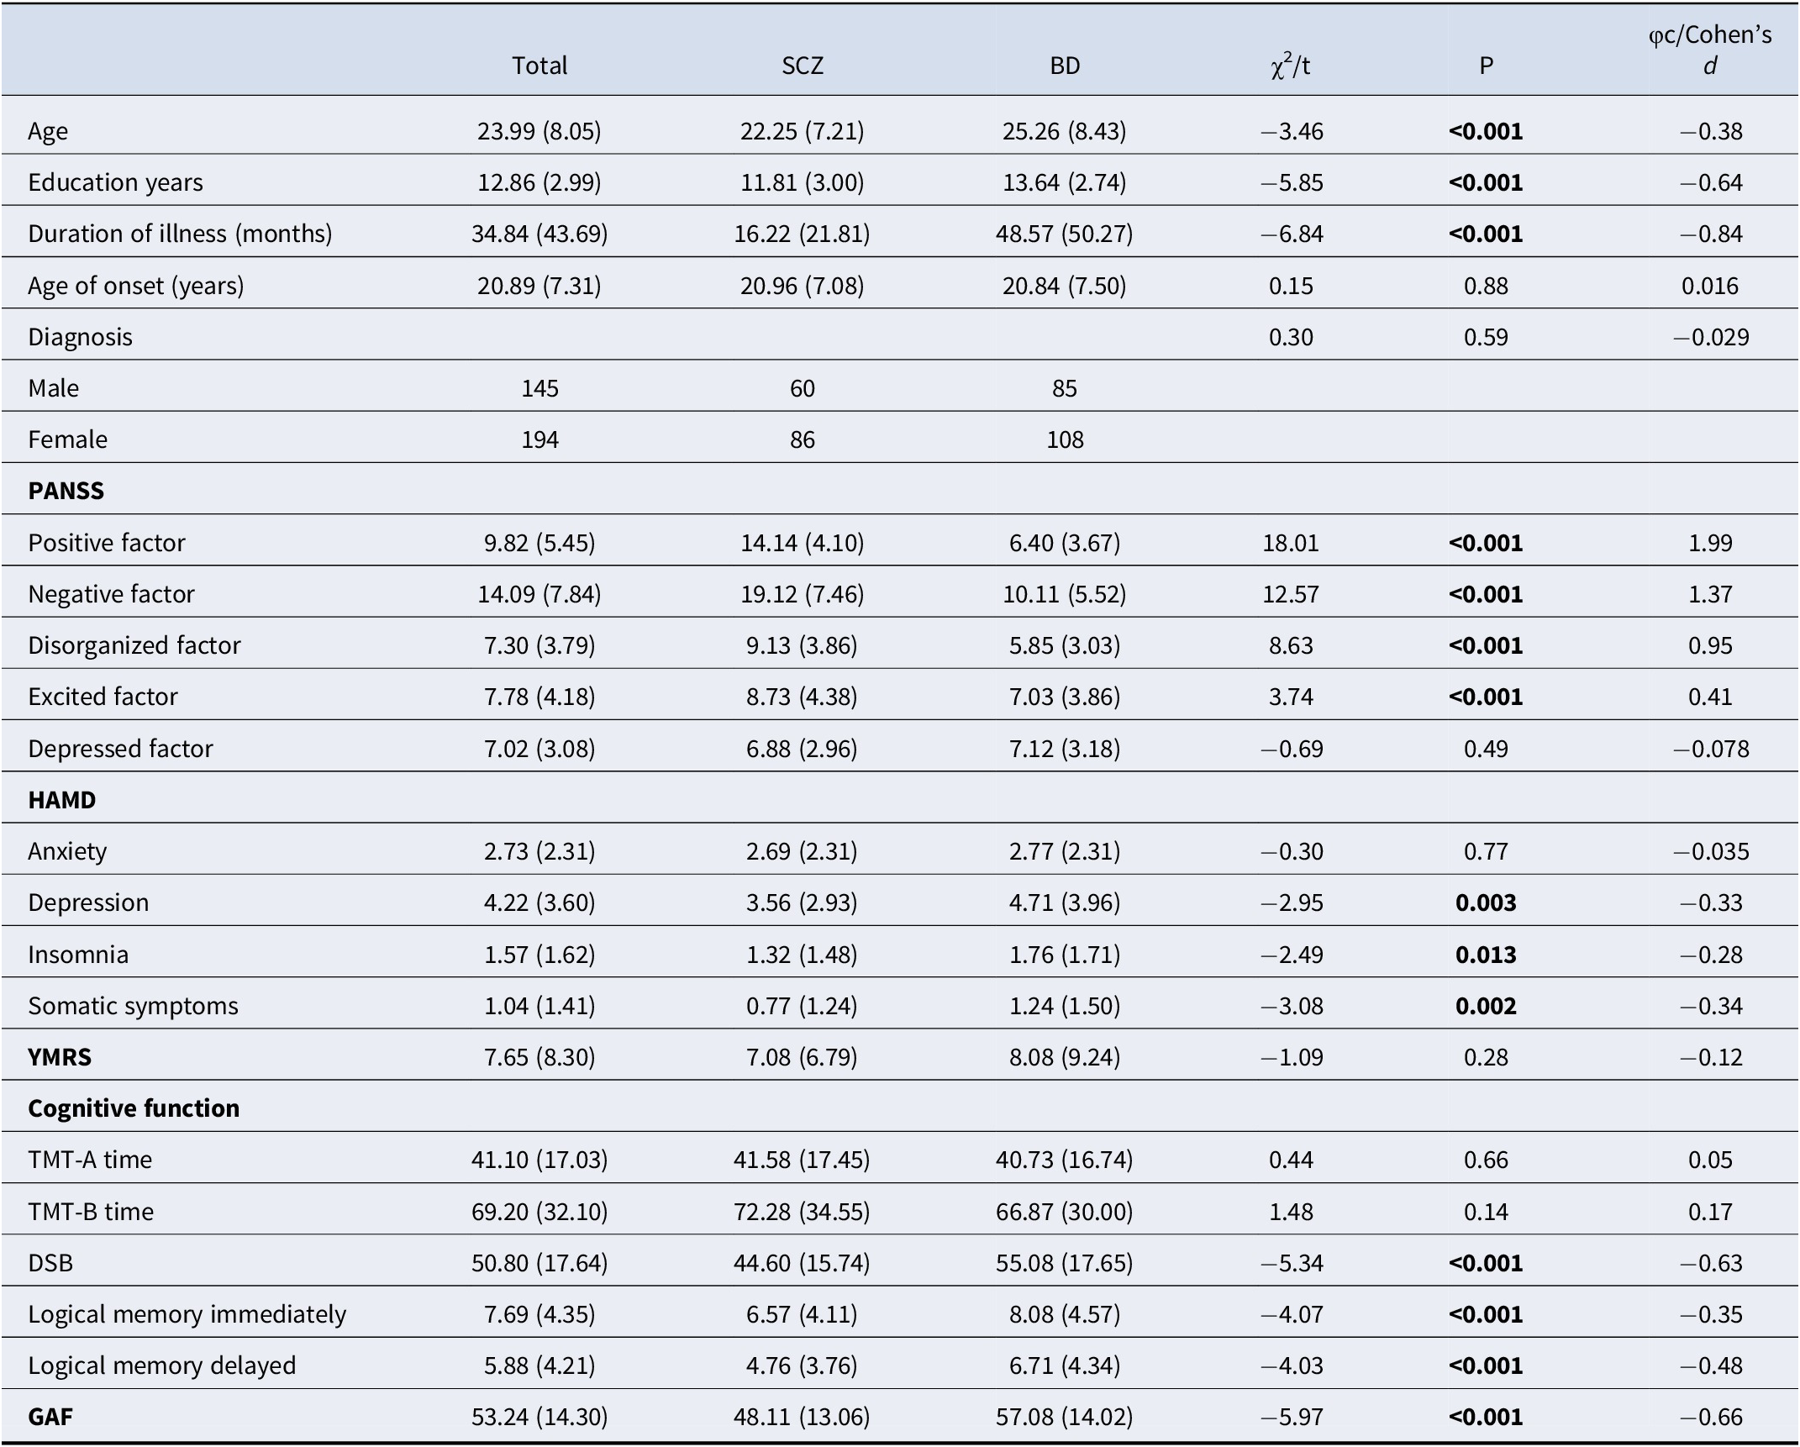Select the Insomnia P value 0.013
The width and height of the screenshot is (1800, 1447).
tap(1486, 955)
